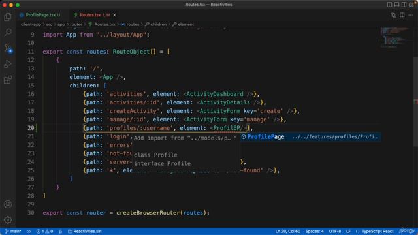Viewport: 418px width, 235px height.
Task: Click the flame icon in status bar
Action: (x=61, y=231)
